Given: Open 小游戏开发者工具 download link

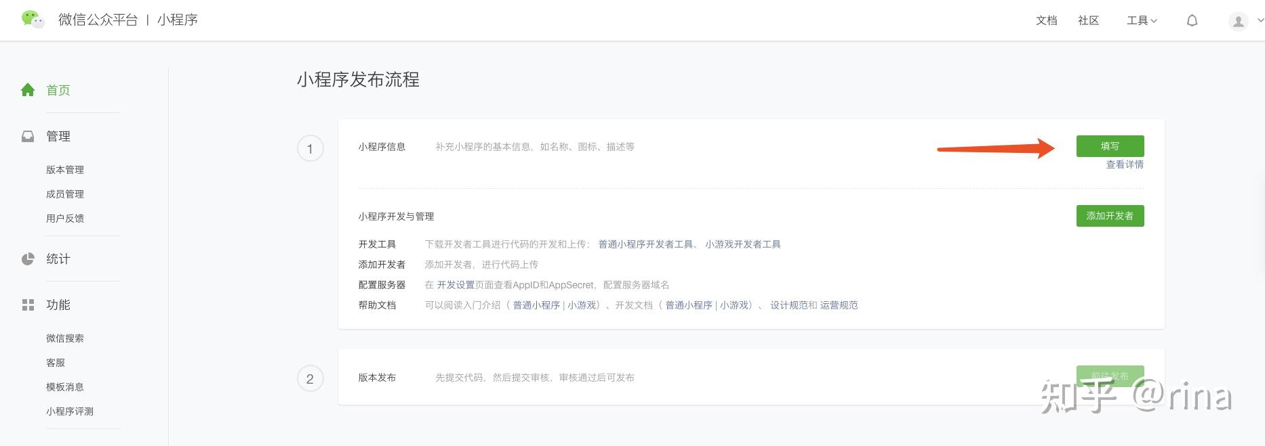Looking at the screenshot, I should pos(743,244).
